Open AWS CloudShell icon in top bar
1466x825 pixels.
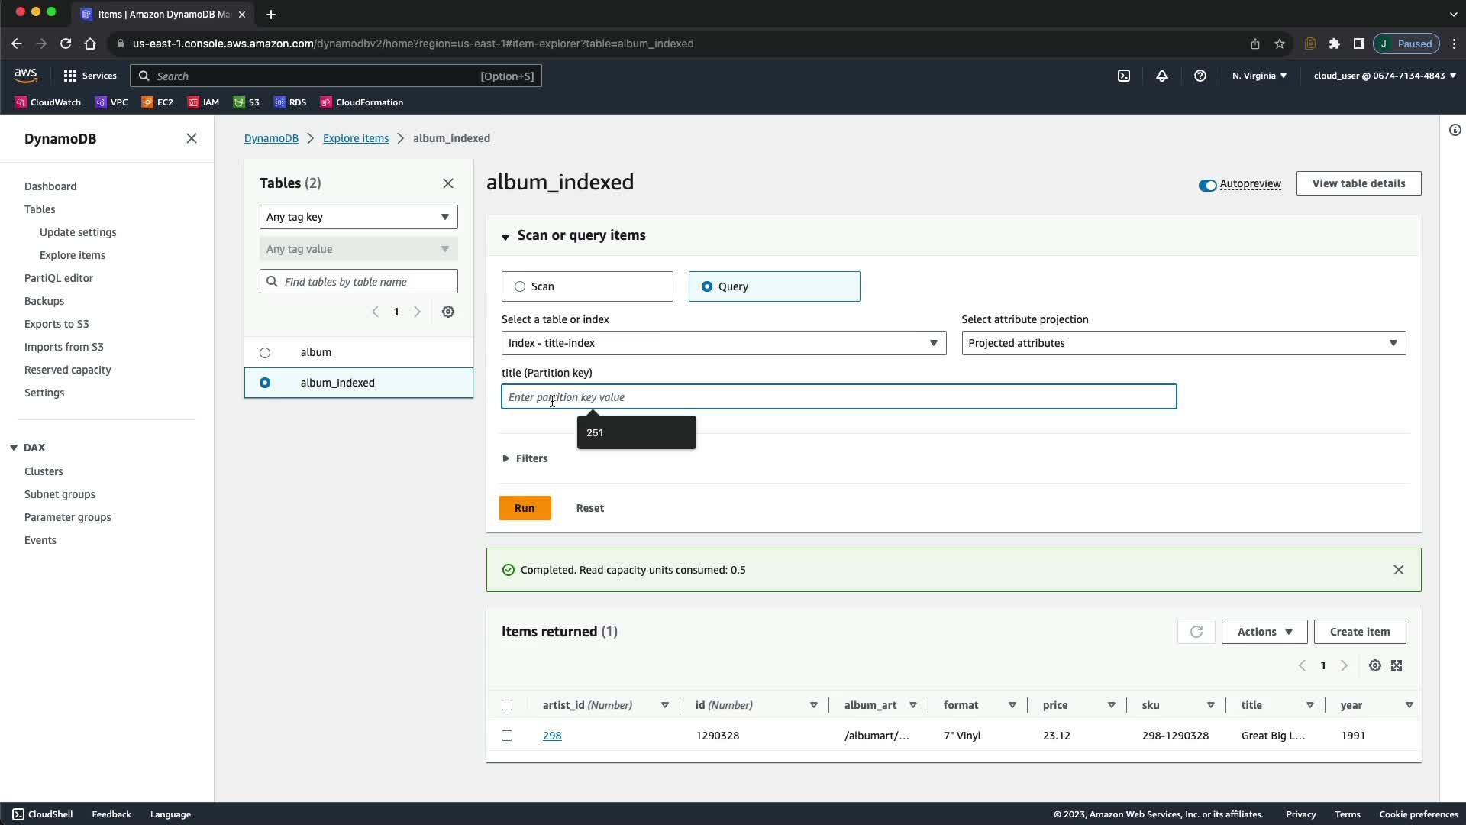(x=1124, y=76)
